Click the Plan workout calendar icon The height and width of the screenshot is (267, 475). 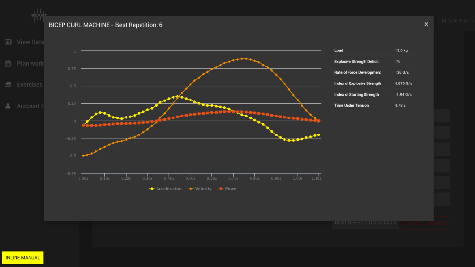click(x=8, y=64)
